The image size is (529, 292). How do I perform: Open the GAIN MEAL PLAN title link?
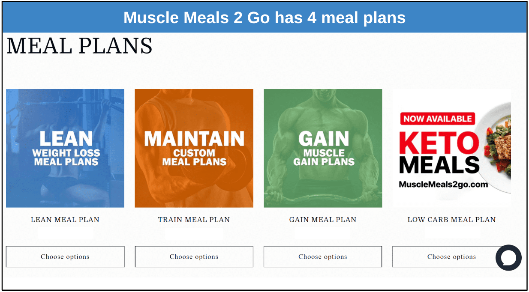[x=323, y=220]
